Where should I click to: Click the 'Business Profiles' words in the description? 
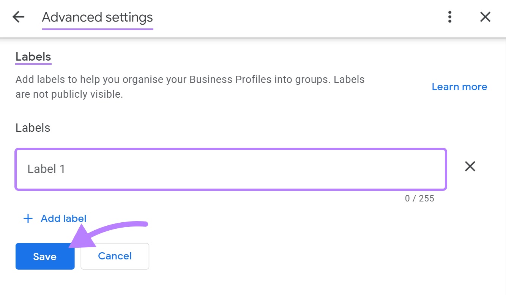(x=231, y=80)
